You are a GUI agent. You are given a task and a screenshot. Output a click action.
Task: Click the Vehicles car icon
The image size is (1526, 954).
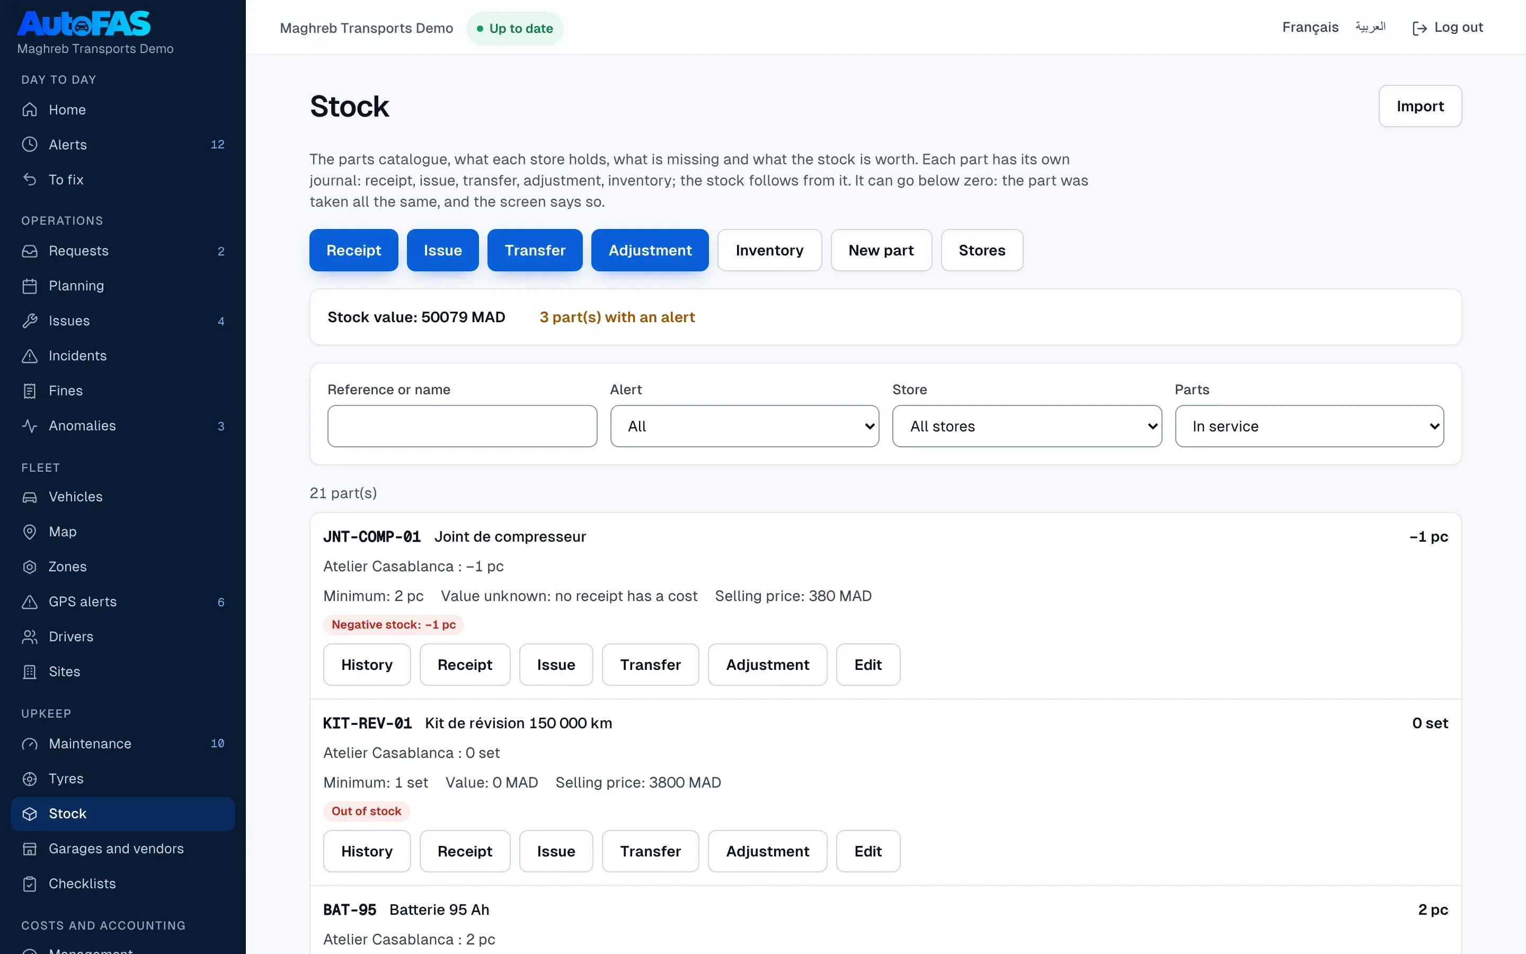[x=30, y=497]
